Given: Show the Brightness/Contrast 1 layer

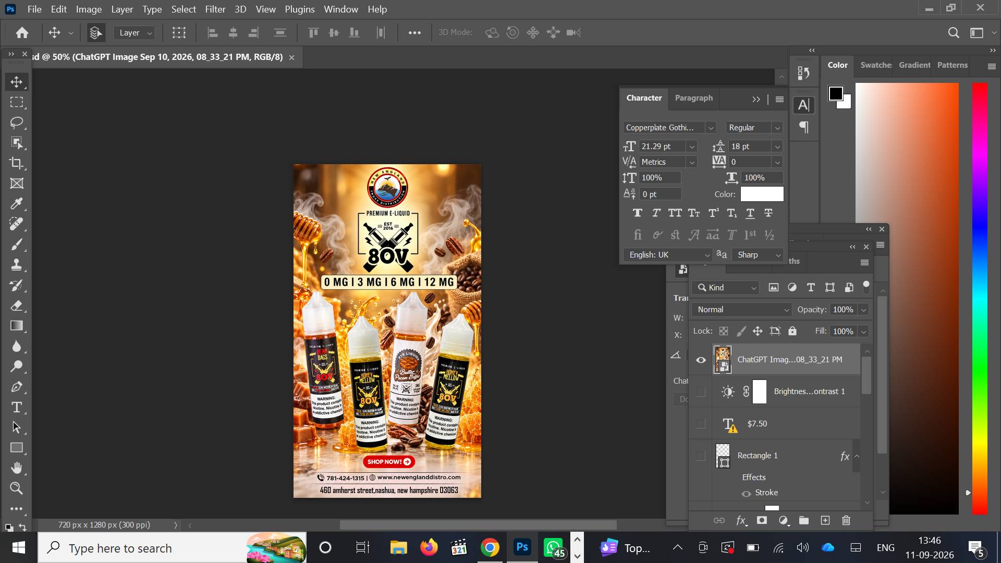Looking at the screenshot, I should (701, 391).
